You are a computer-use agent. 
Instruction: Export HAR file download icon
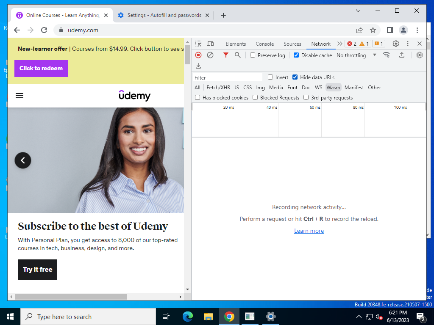pos(198,66)
